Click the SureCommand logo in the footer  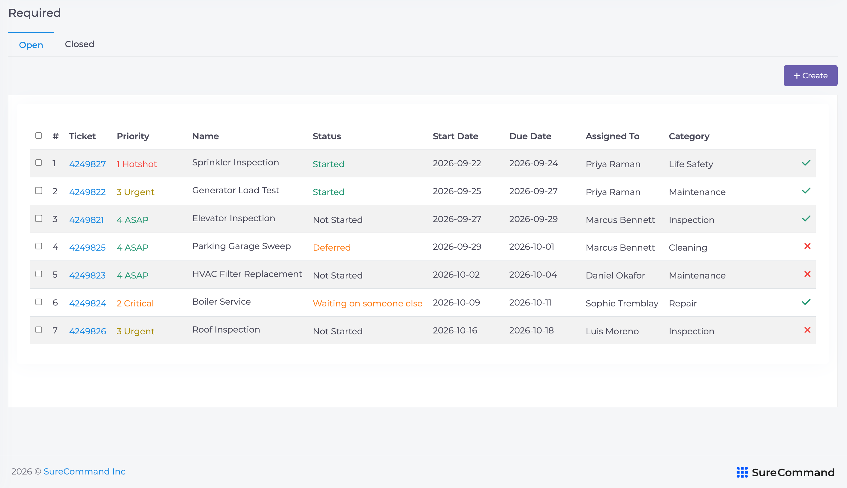(785, 472)
